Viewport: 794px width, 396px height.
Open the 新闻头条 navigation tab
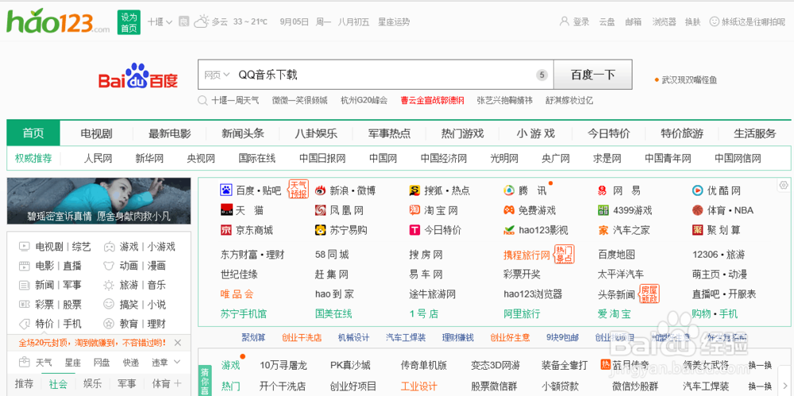click(243, 133)
